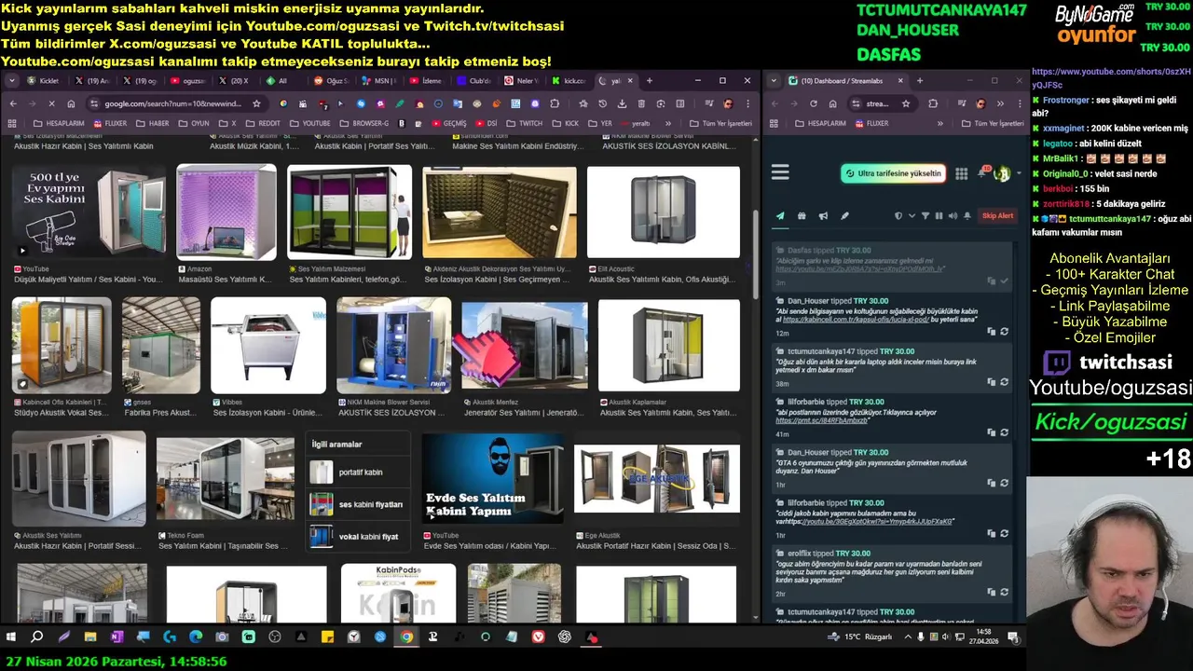Viewport: 1193px width, 671px height.
Task: Reload the Streamlabs browser page
Action: (814, 103)
